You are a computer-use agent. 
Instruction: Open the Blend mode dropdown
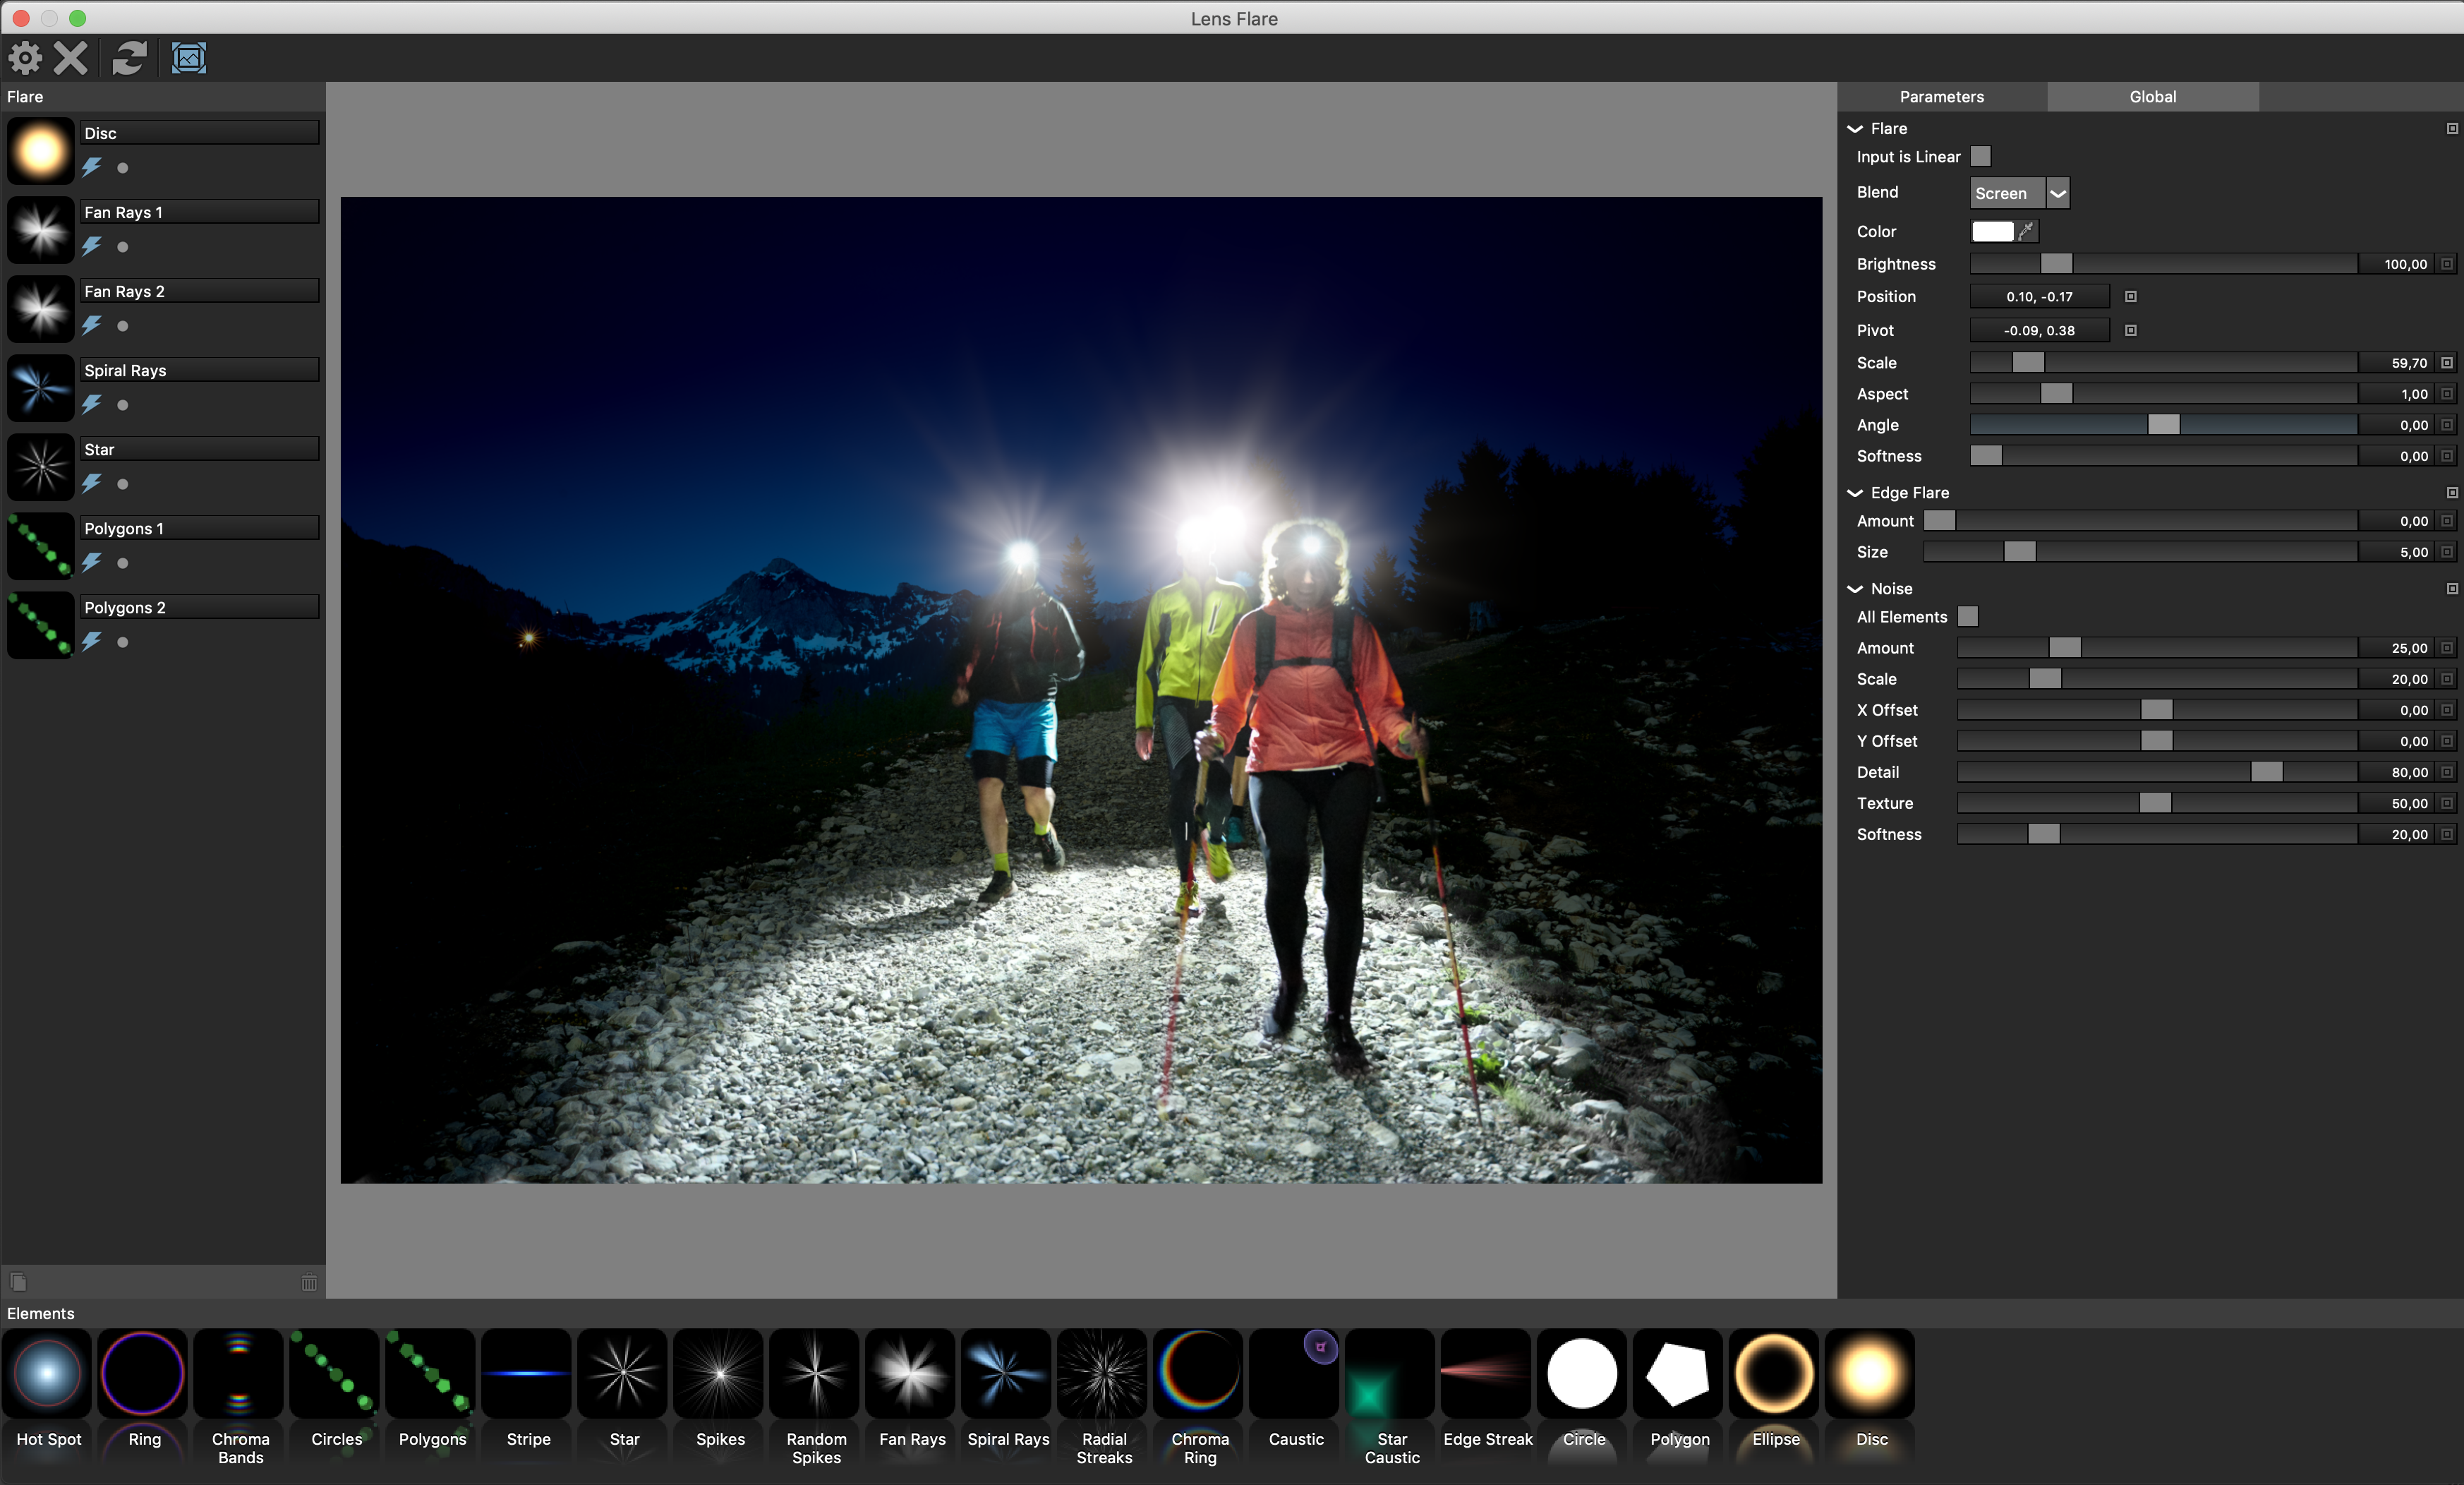pyautogui.click(x=2019, y=193)
